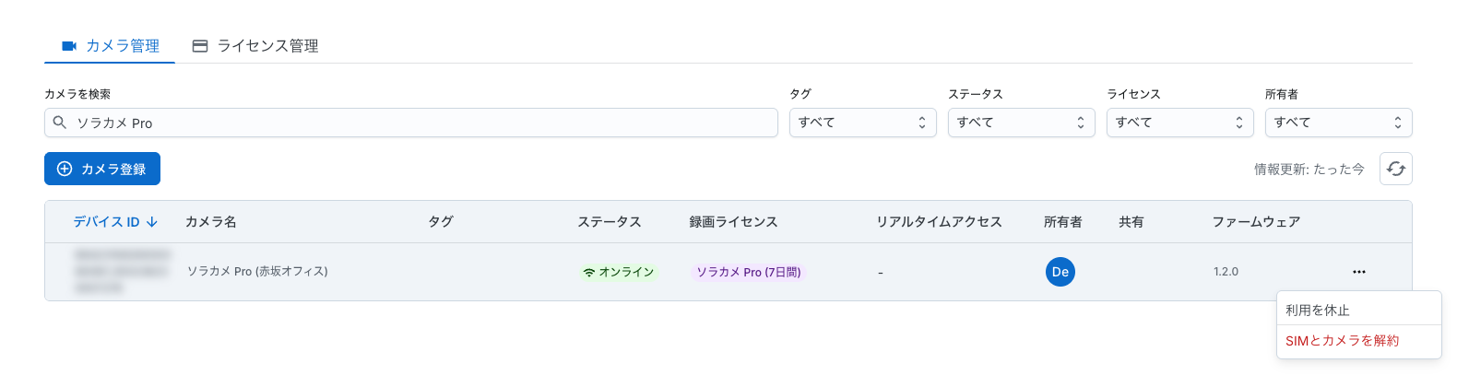The width and height of the screenshot is (1457, 387).
Task: Sort by デバイス ID column header
Action: (115, 222)
